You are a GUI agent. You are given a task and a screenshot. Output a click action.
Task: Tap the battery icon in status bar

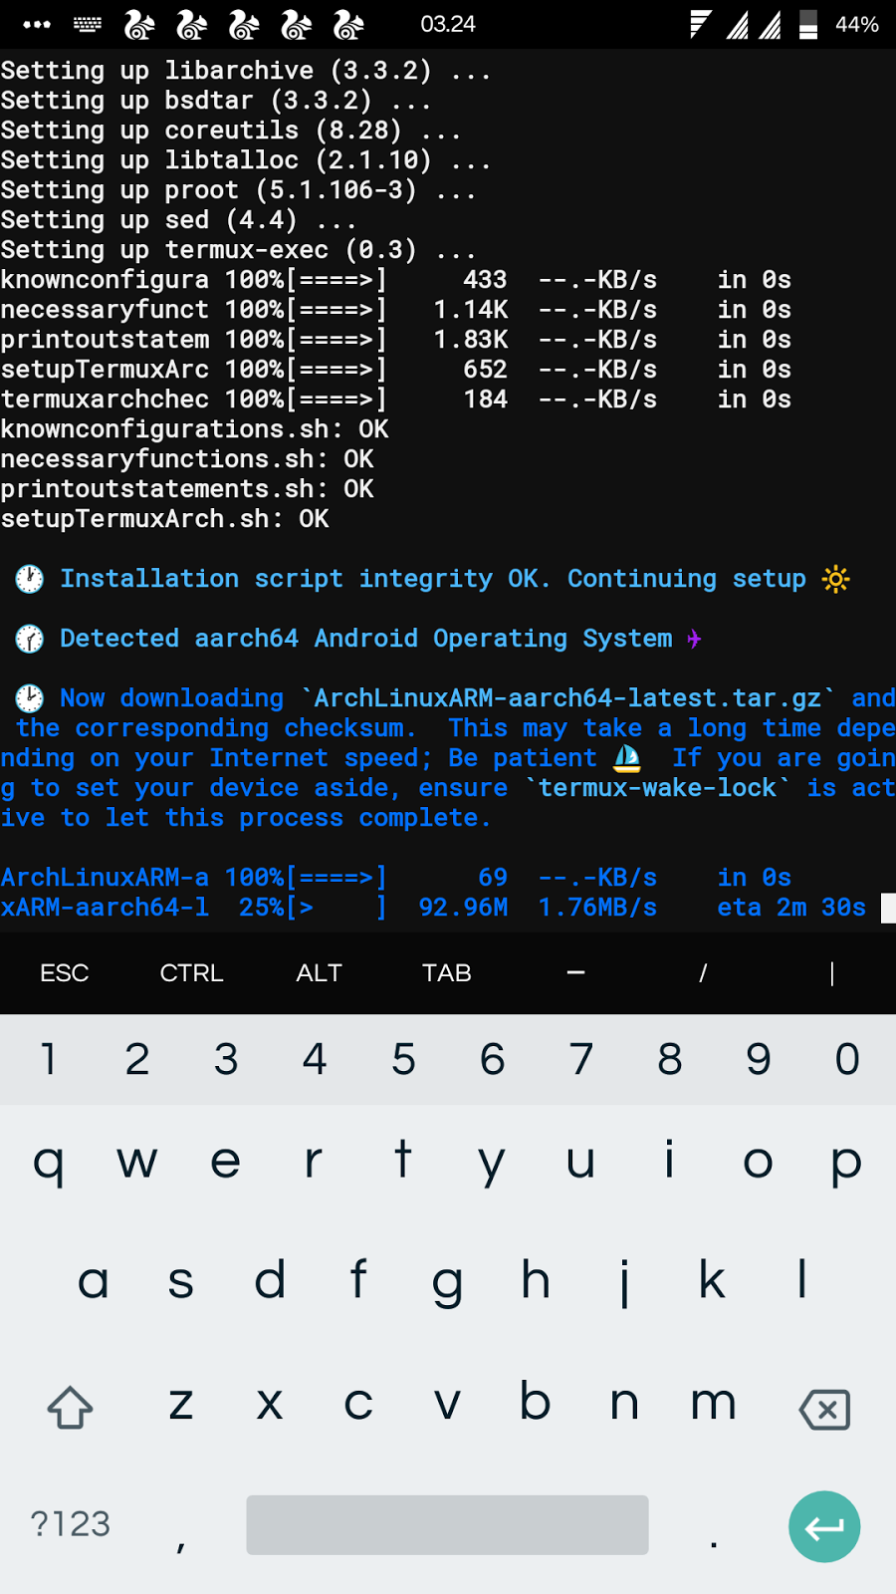[808, 24]
